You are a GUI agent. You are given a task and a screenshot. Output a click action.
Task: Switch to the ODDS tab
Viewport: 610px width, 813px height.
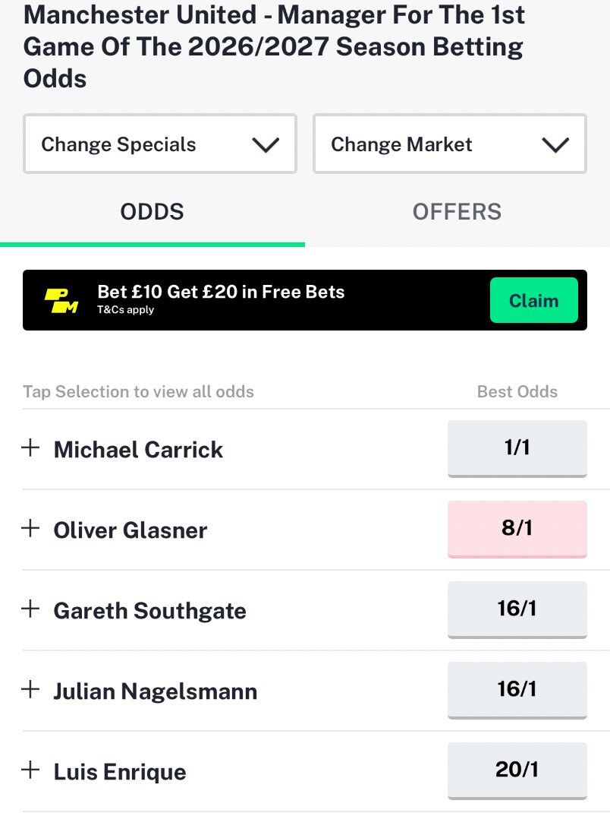coord(152,212)
